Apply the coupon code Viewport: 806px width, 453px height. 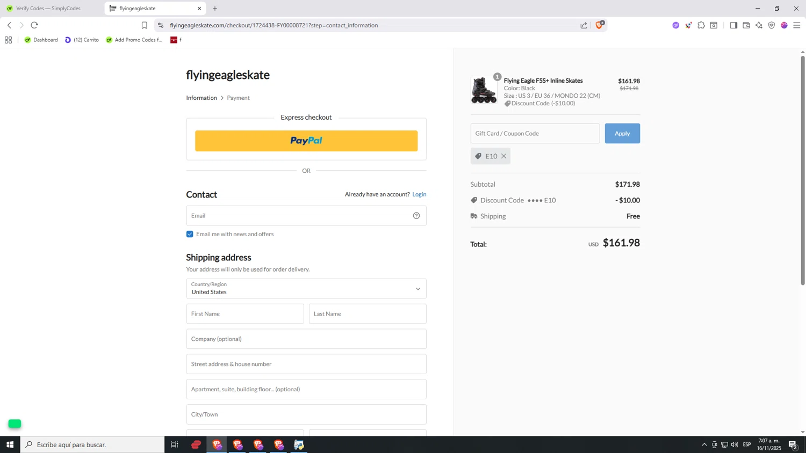pyautogui.click(x=622, y=134)
